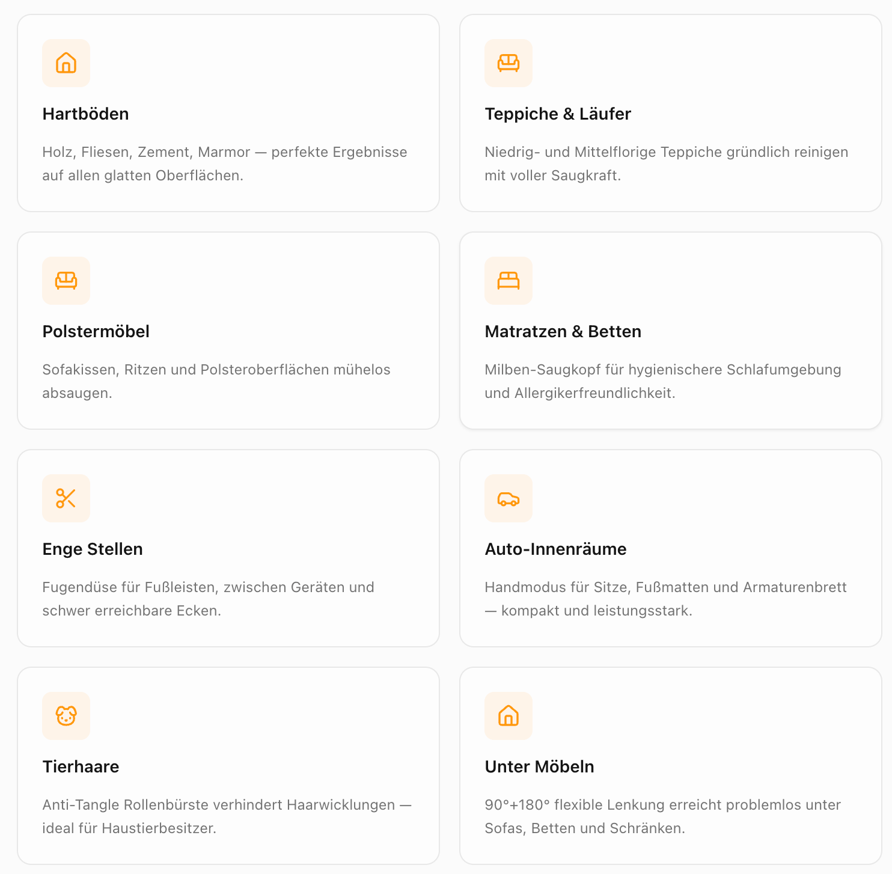Click the Polstermöbel heading
Screen dimensions: 892x874
point(96,332)
